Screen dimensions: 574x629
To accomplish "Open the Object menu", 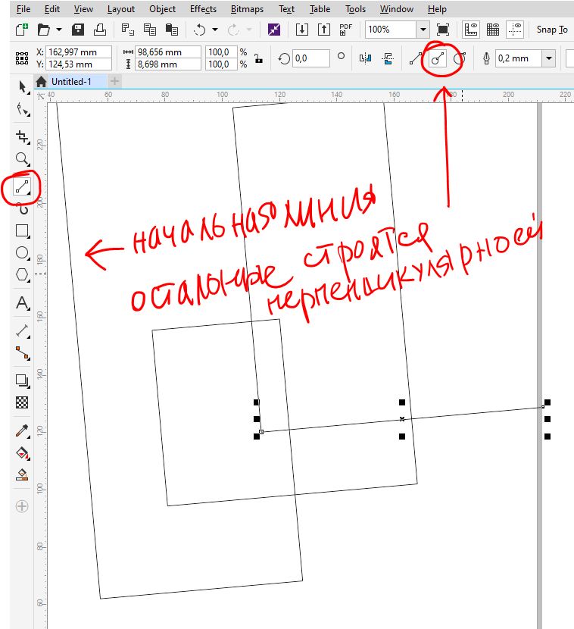I will pos(162,9).
